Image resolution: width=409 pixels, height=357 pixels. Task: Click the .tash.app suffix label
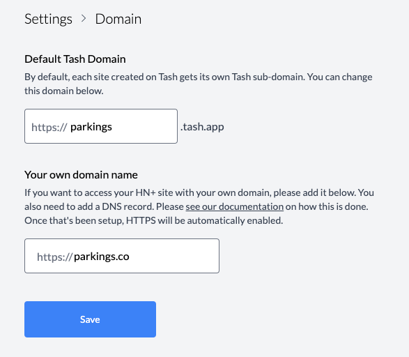coord(202,127)
